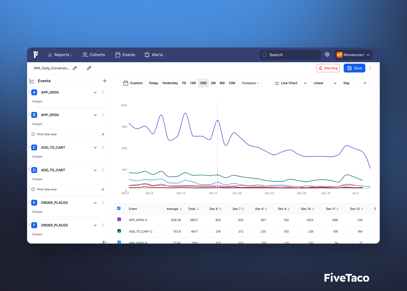Open the Wondermart workspace dropdown

click(x=354, y=55)
